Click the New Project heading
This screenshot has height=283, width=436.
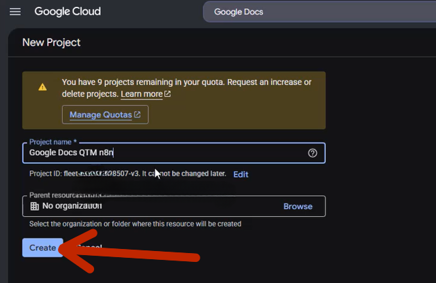coord(52,42)
